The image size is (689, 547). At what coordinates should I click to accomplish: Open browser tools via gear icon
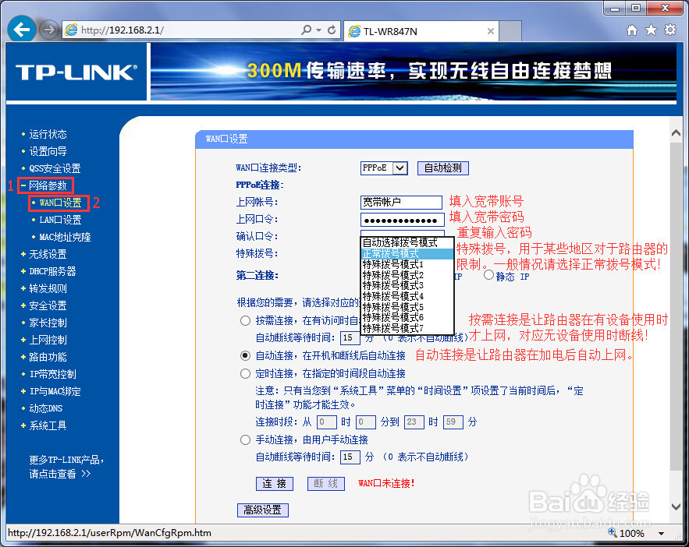click(x=669, y=30)
